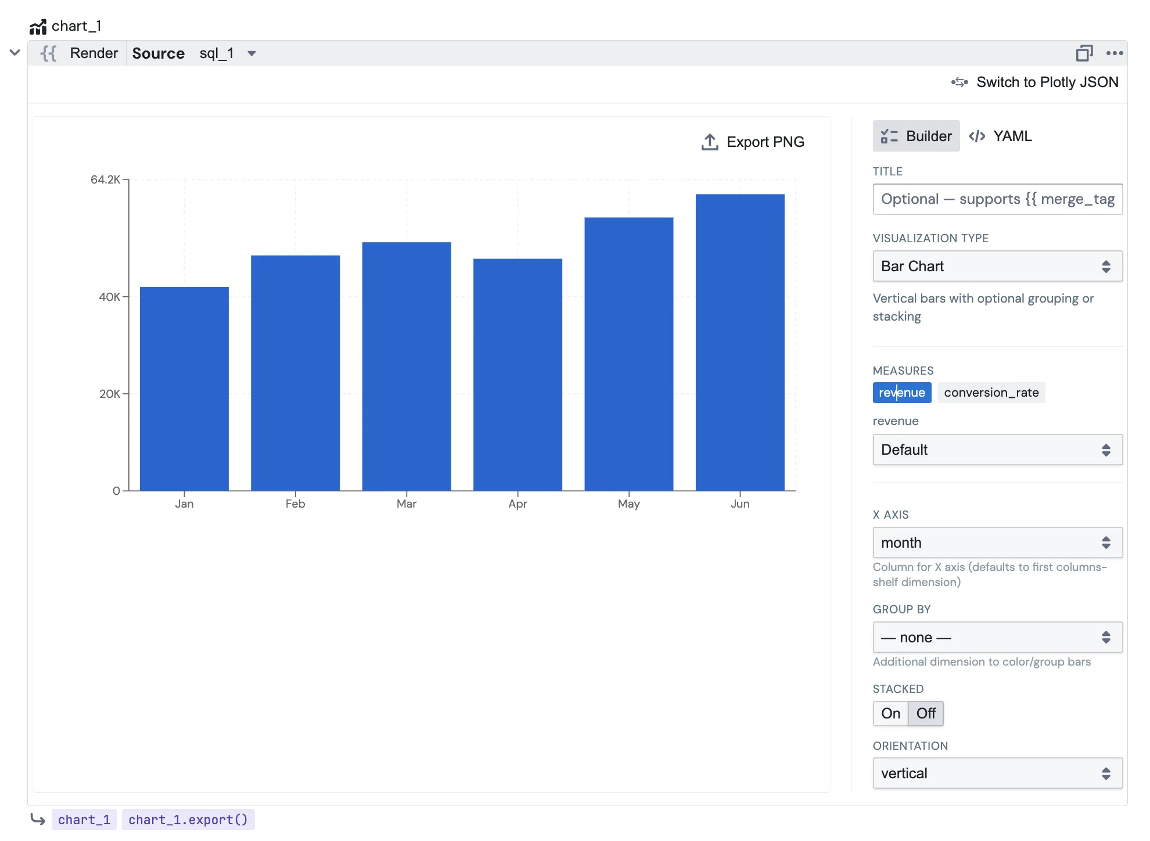
Task: Click the Apr bar in chart
Action: pyautogui.click(x=517, y=375)
